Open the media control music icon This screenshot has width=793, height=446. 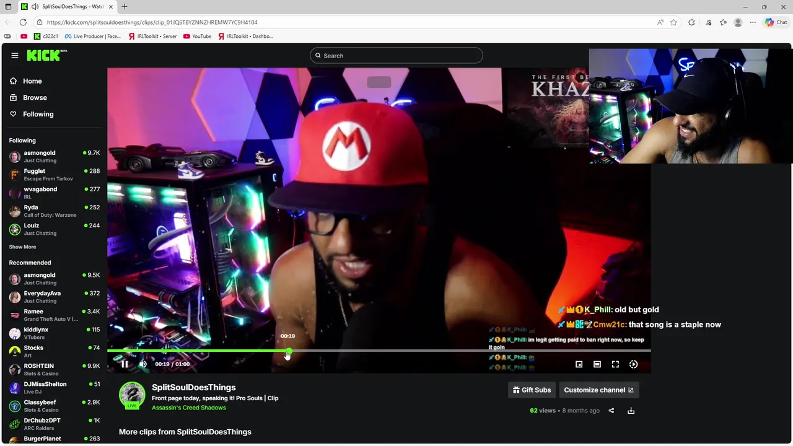pyautogui.click(x=709, y=22)
